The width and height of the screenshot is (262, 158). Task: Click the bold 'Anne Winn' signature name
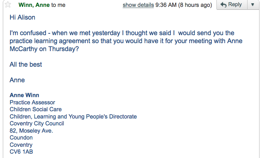click(x=24, y=95)
